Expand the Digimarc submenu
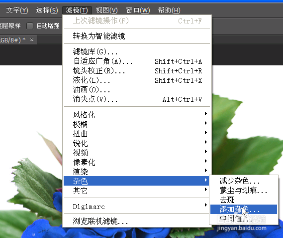This screenshot has height=238, width=283. 137,207
